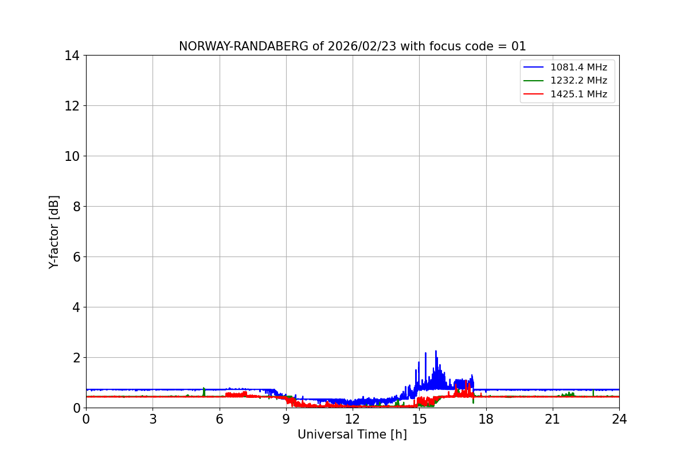Image resolution: width=688 pixels, height=458 pixels.
Task: Click the y-axis tick label 8
Action: point(76,207)
